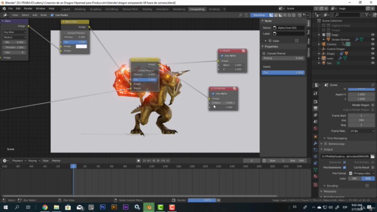Toggle Use Alpha on the Viewer node

point(222,56)
